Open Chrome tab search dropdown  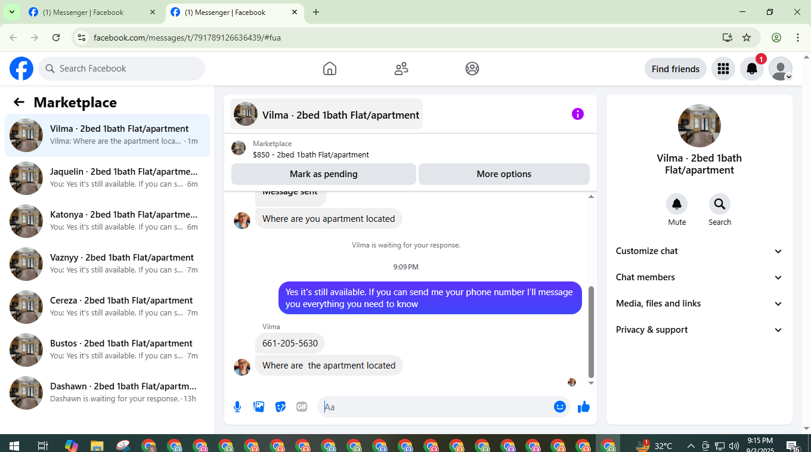click(x=11, y=12)
